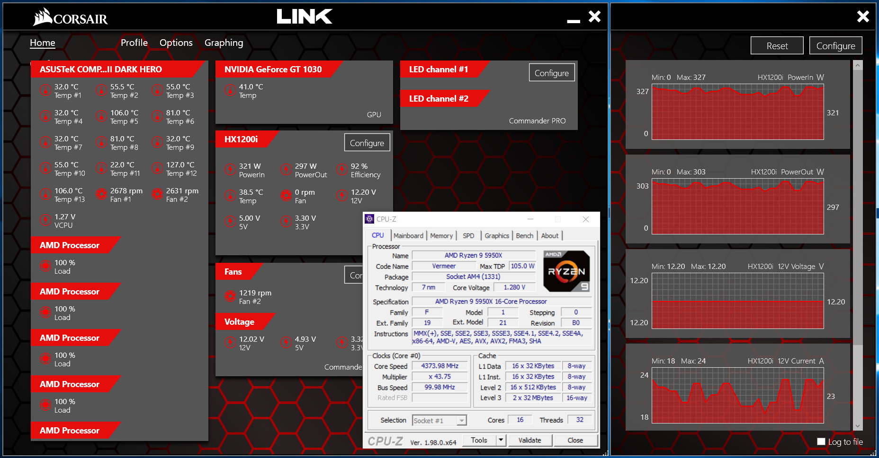
Task: Switch to the Memory tab in CPU-Z
Action: pyautogui.click(x=441, y=235)
